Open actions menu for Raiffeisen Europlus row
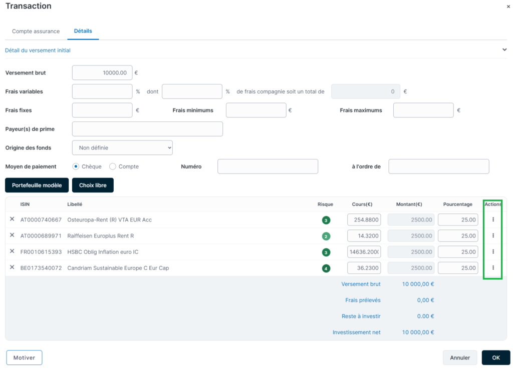This screenshot has height=370, width=513. (x=493, y=235)
